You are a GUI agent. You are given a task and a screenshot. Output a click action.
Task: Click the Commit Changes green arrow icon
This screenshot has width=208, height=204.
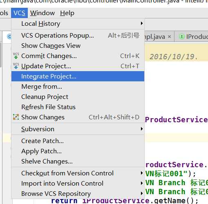click(x=16, y=56)
